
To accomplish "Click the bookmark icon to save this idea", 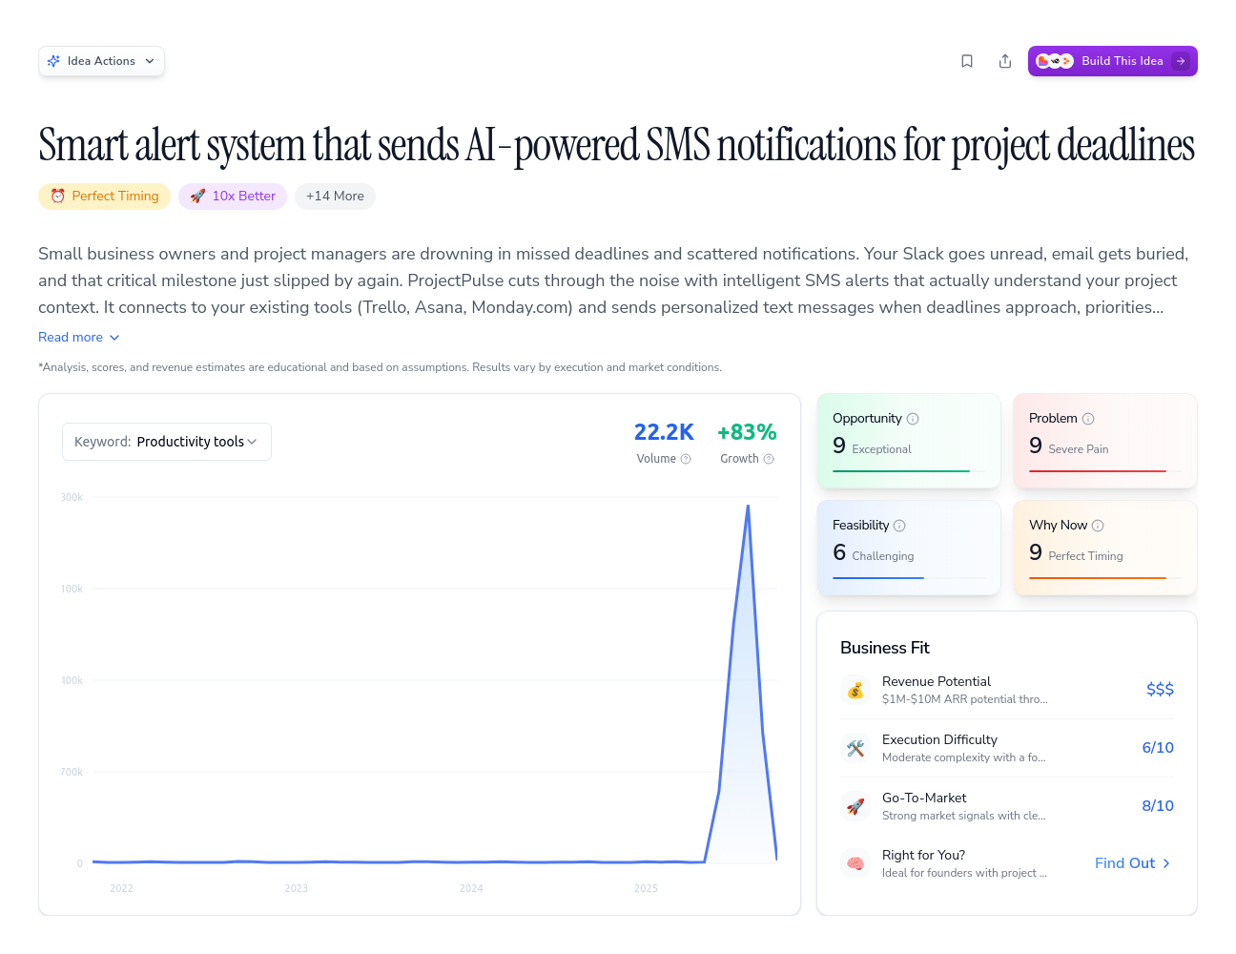I will (x=966, y=60).
